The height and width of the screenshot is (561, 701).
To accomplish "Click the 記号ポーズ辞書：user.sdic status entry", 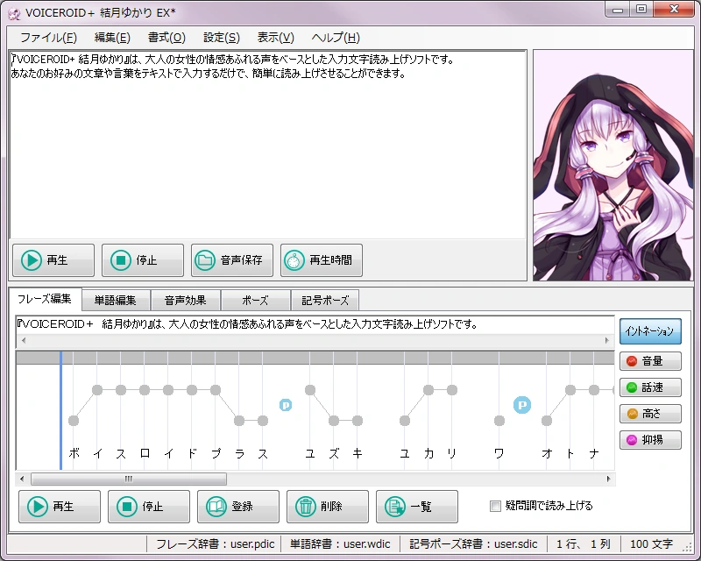I will click(x=473, y=544).
